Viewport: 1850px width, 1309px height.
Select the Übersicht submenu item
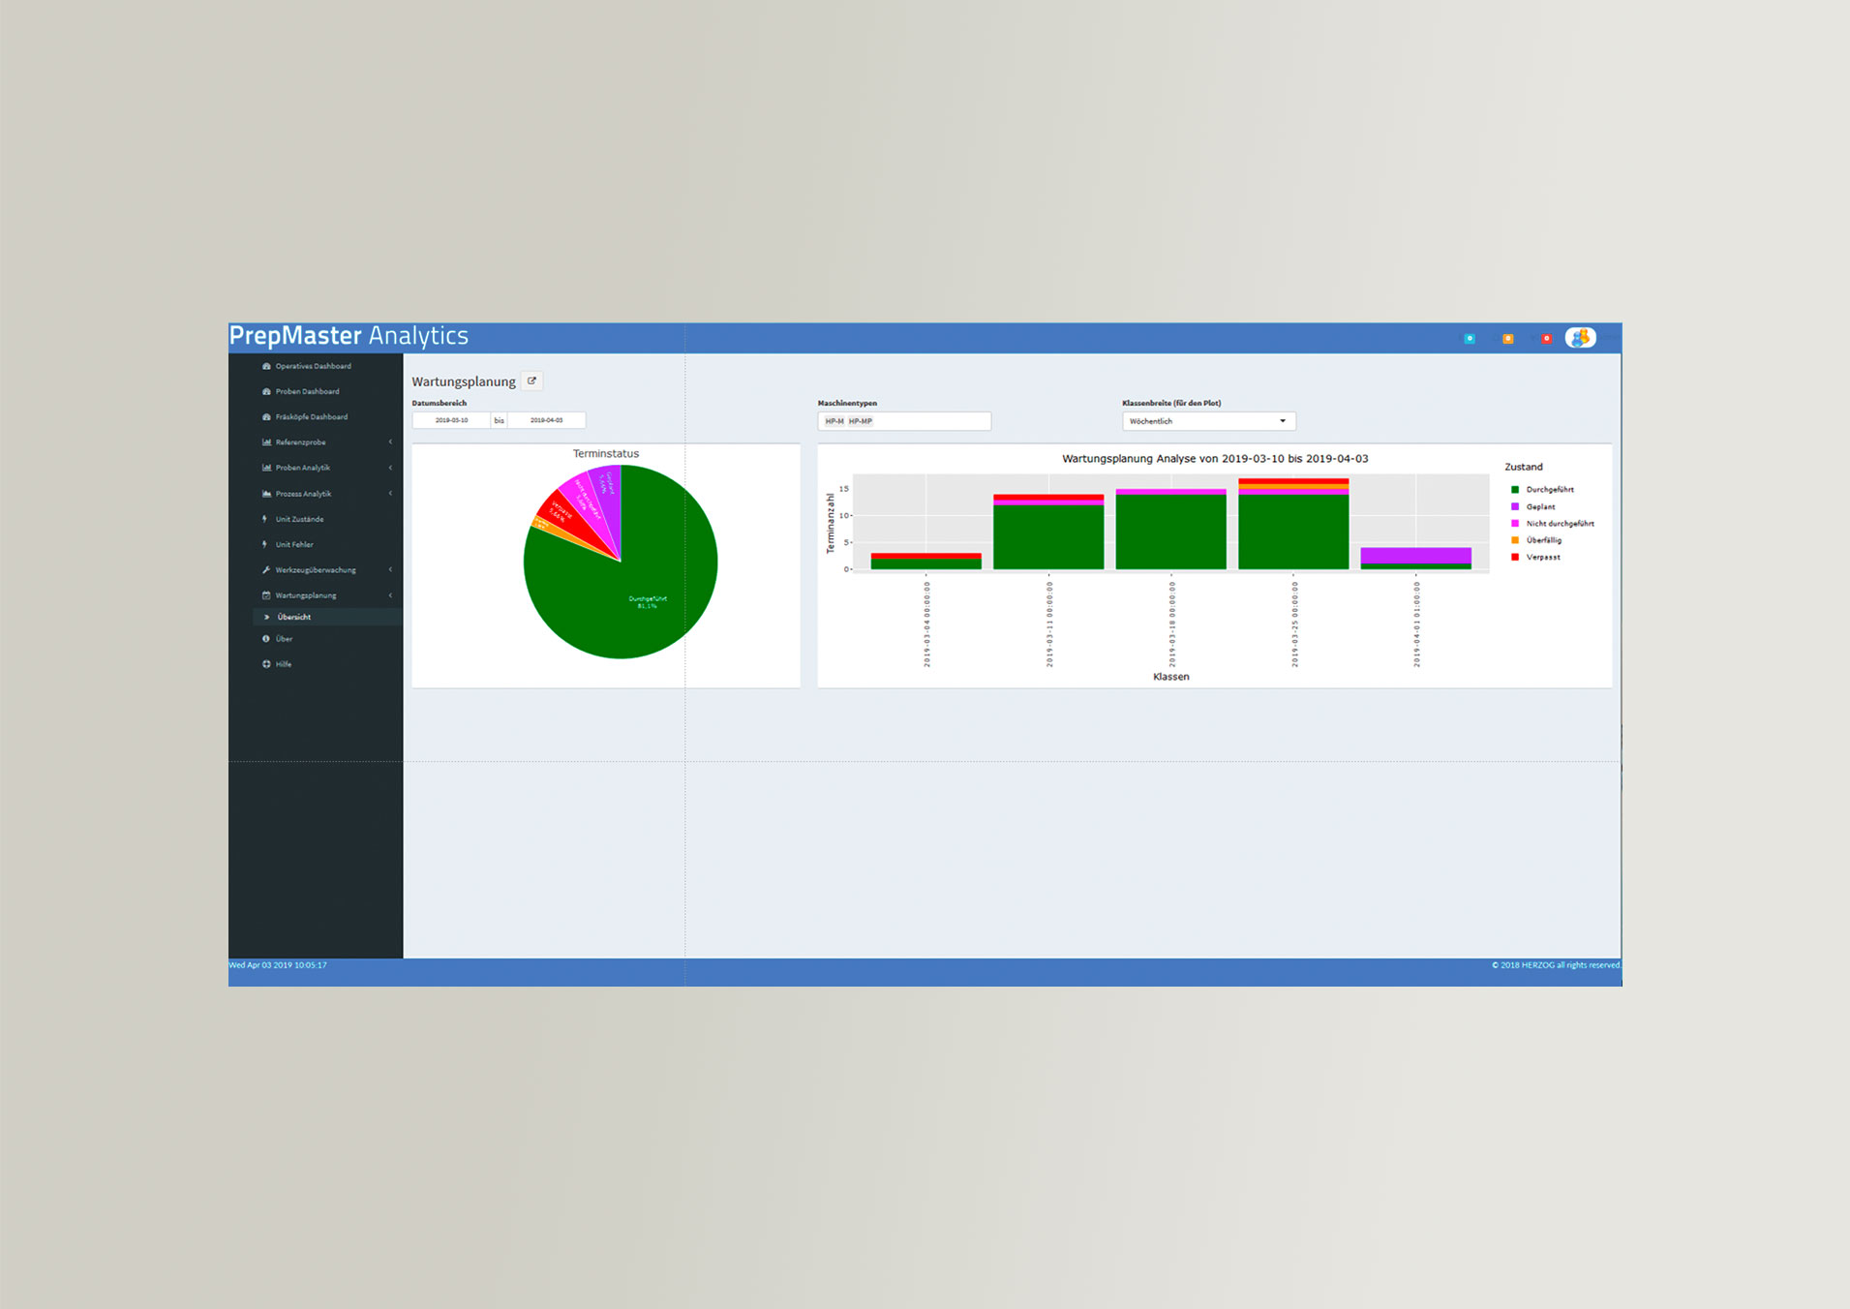(x=327, y=617)
